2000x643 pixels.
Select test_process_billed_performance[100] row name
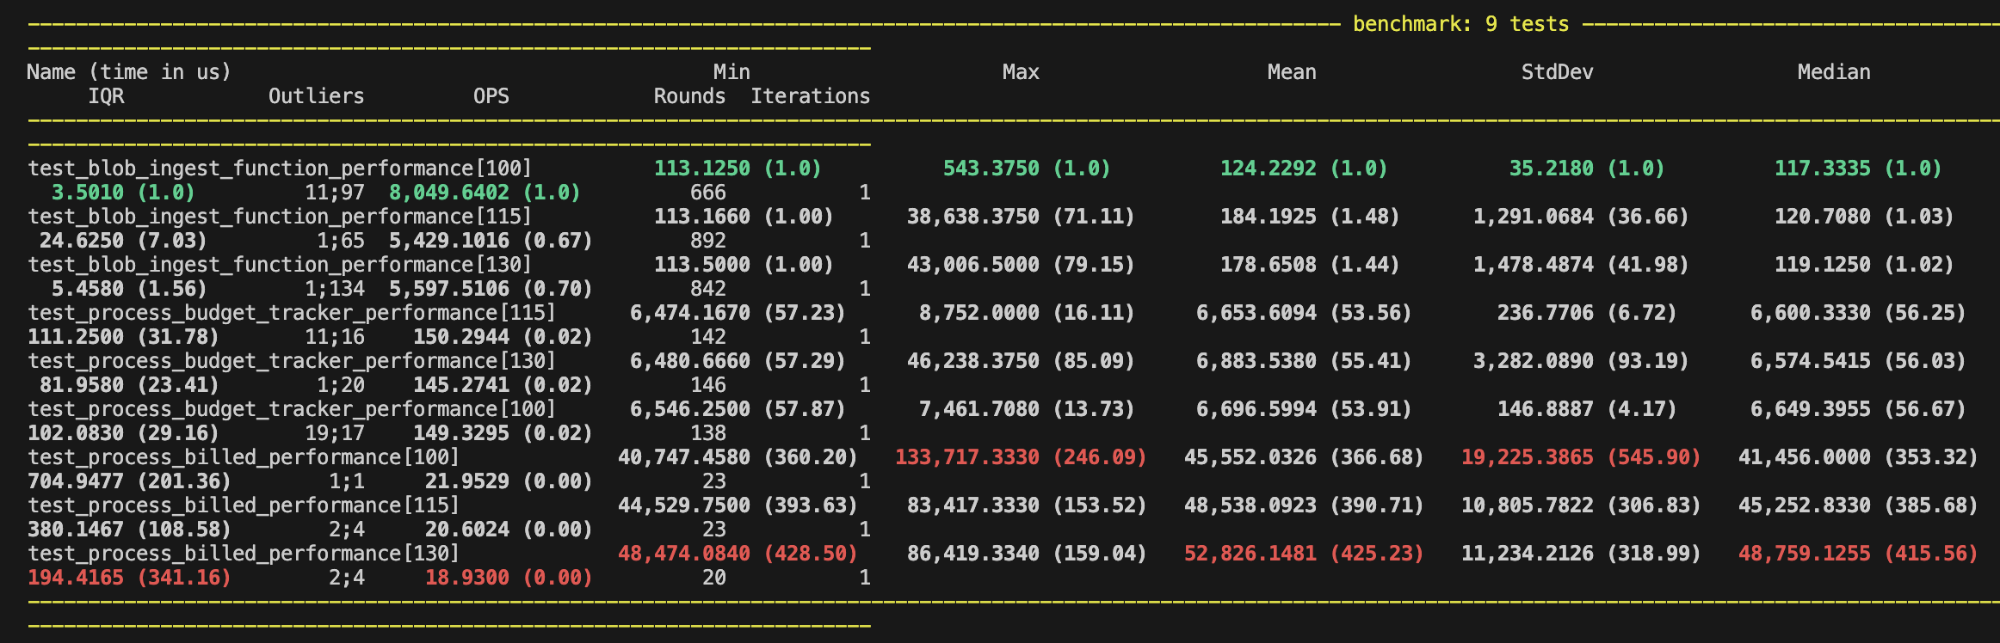coord(244,457)
